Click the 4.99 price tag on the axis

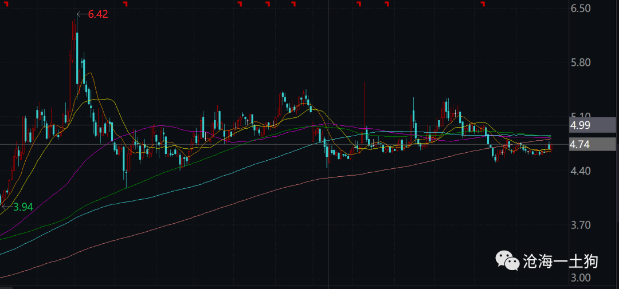tap(580, 125)
